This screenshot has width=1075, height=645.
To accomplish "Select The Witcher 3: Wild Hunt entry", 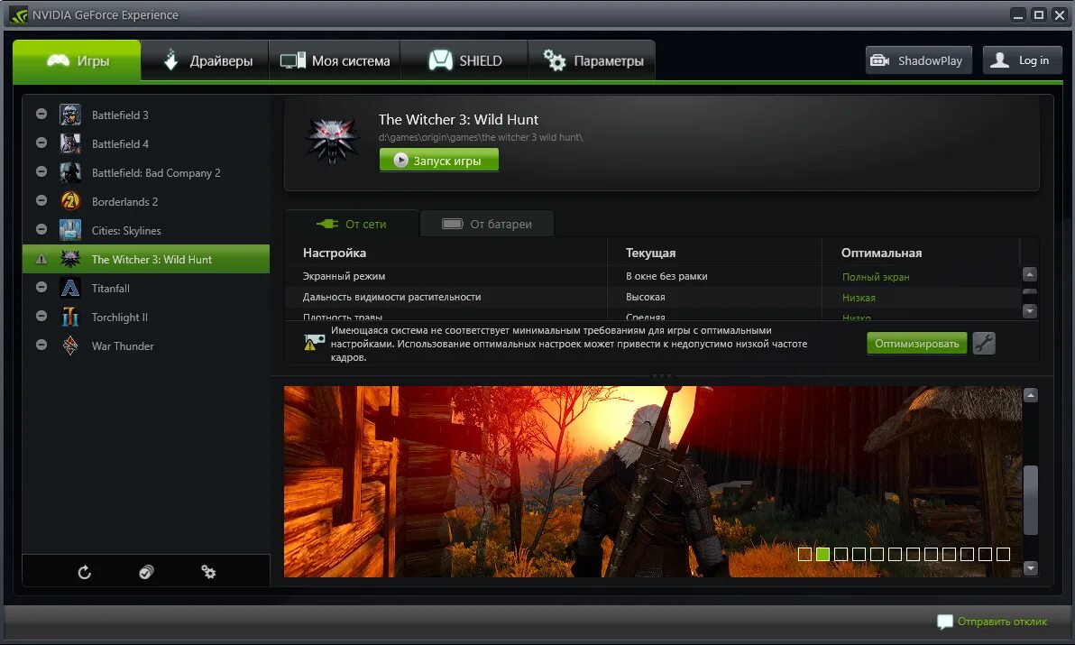I will coord(146,259).
